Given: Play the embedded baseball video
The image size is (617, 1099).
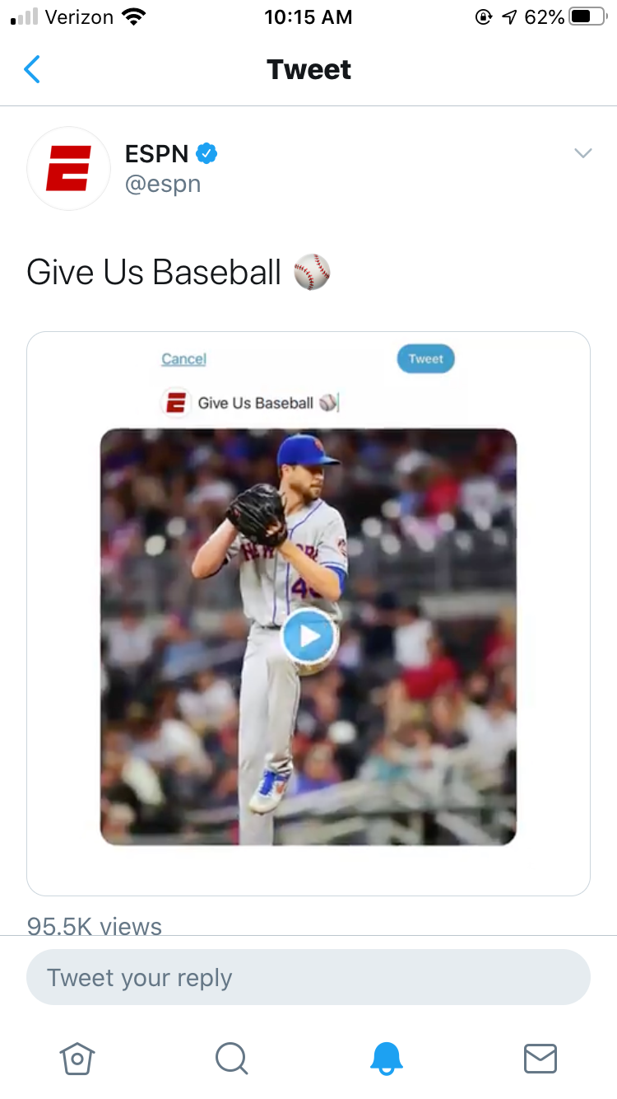Looking at the screenshot, I should 308,636.
